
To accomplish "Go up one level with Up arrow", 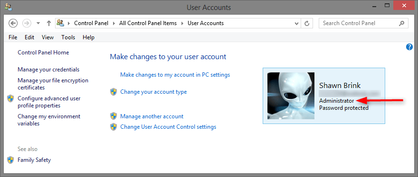I will (48, 23).
